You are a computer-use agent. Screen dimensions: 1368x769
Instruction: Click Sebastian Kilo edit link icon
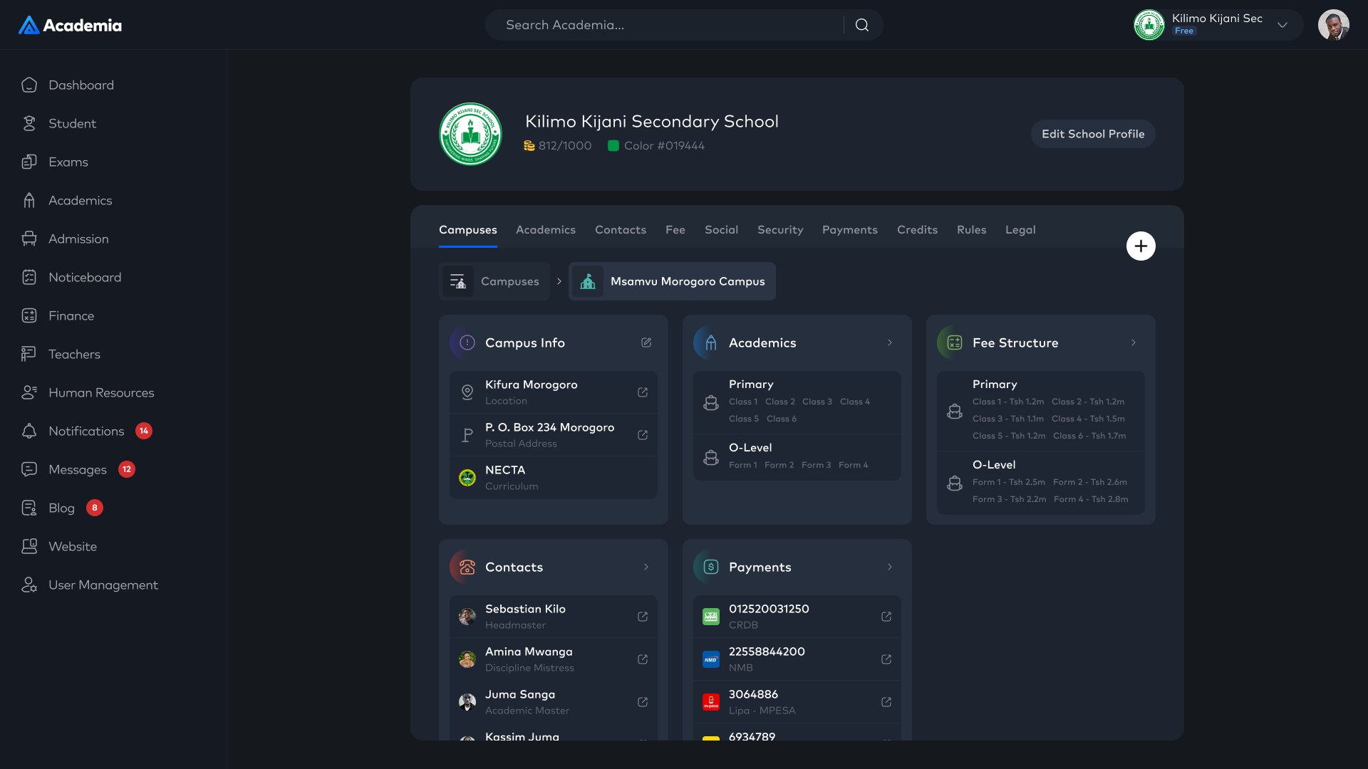[x=643, y=617]
